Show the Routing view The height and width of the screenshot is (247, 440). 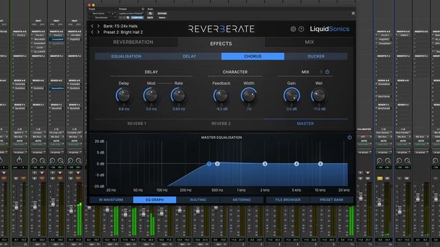pos(198,200)
